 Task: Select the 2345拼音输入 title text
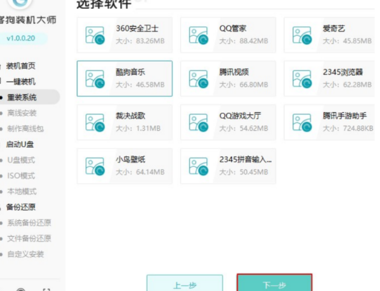point(245,160)
